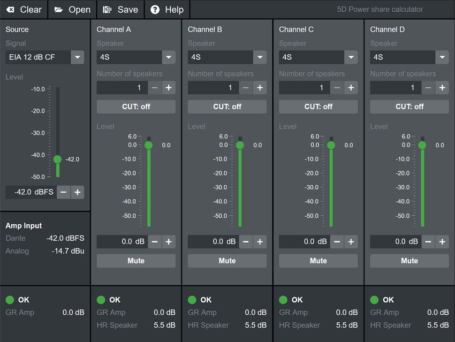
Task: Open Channel C speaker type dropdown
Action: (351, 57)
